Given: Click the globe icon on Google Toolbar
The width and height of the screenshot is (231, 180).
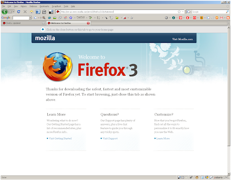Looking at the screenshot, I should tap(49, 18).
